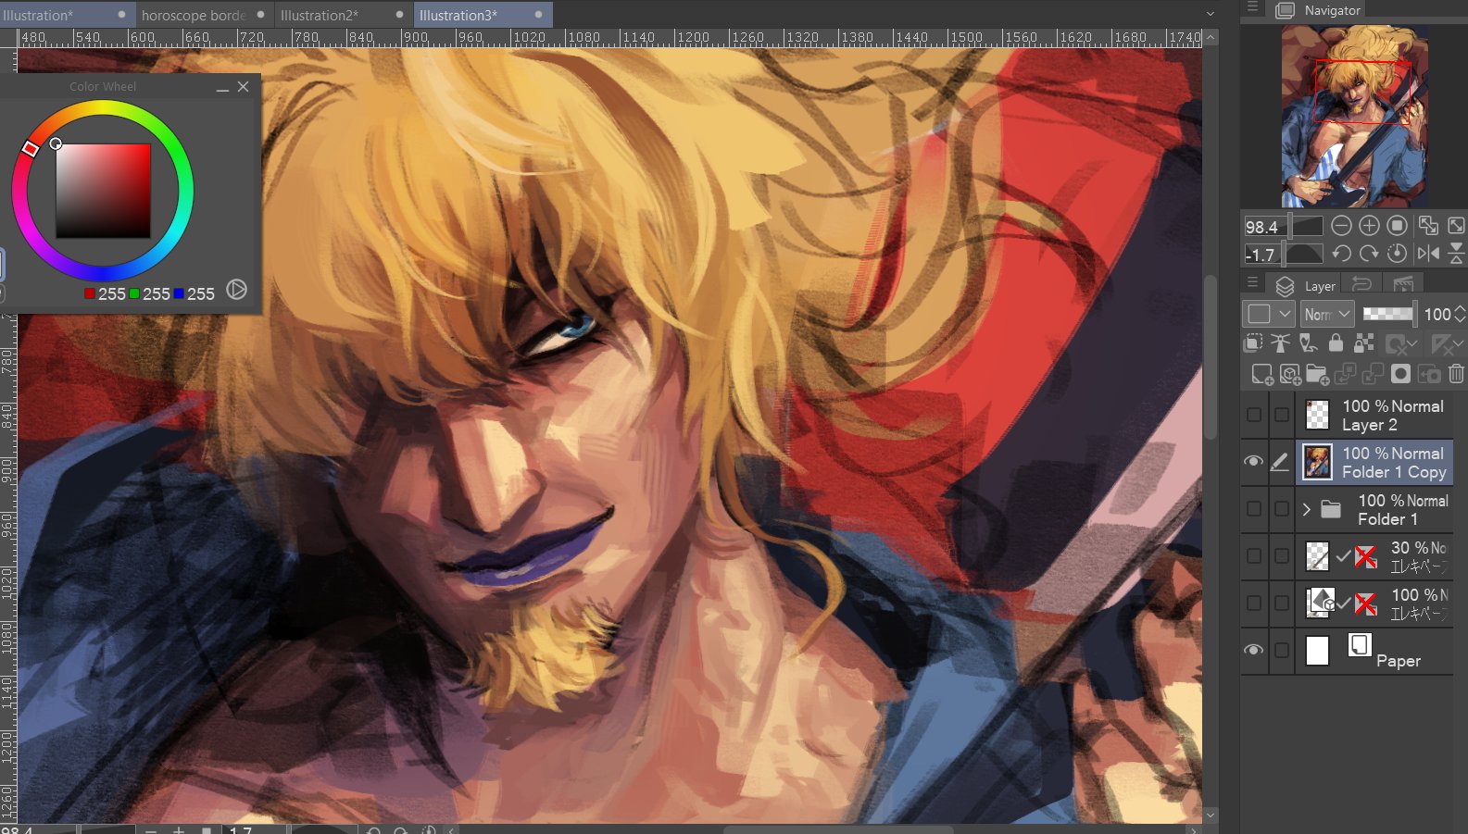Screen dimensions: 1468x834
Task: Hide the Folder 1 Copy layer
Action: [1253, 462]
